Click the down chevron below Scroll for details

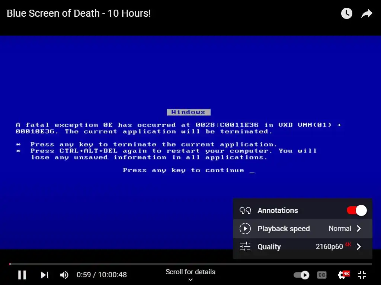click(190, 280)
